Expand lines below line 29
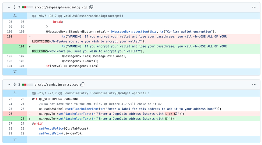The image size is (262, 145). (15, 139)
